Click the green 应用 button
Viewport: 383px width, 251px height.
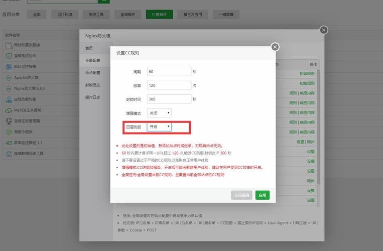point(263,195)
